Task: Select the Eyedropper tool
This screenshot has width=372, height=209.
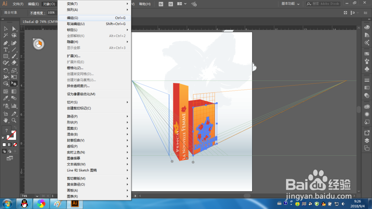Action: click(6, 98)
